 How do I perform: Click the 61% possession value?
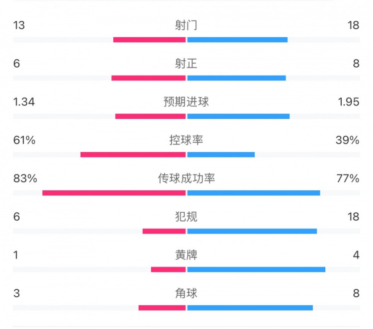(x=24, y=140)
